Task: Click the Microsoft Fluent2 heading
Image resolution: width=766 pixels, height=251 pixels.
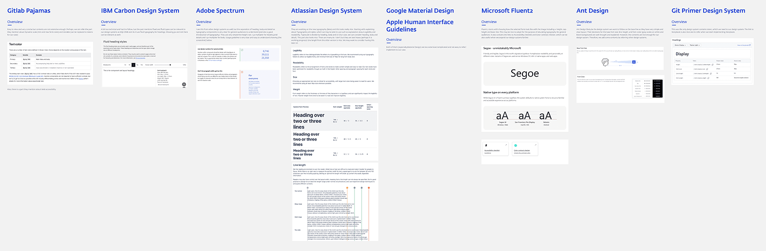Action: tap(507, 11)
